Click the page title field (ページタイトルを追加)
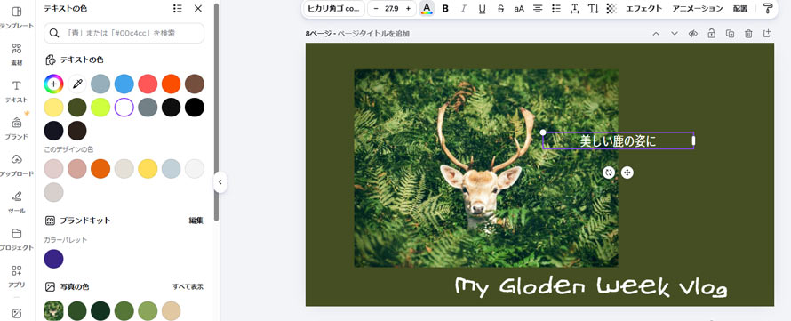Viewport: 791px width, 321px height. [x=373, y=34]
